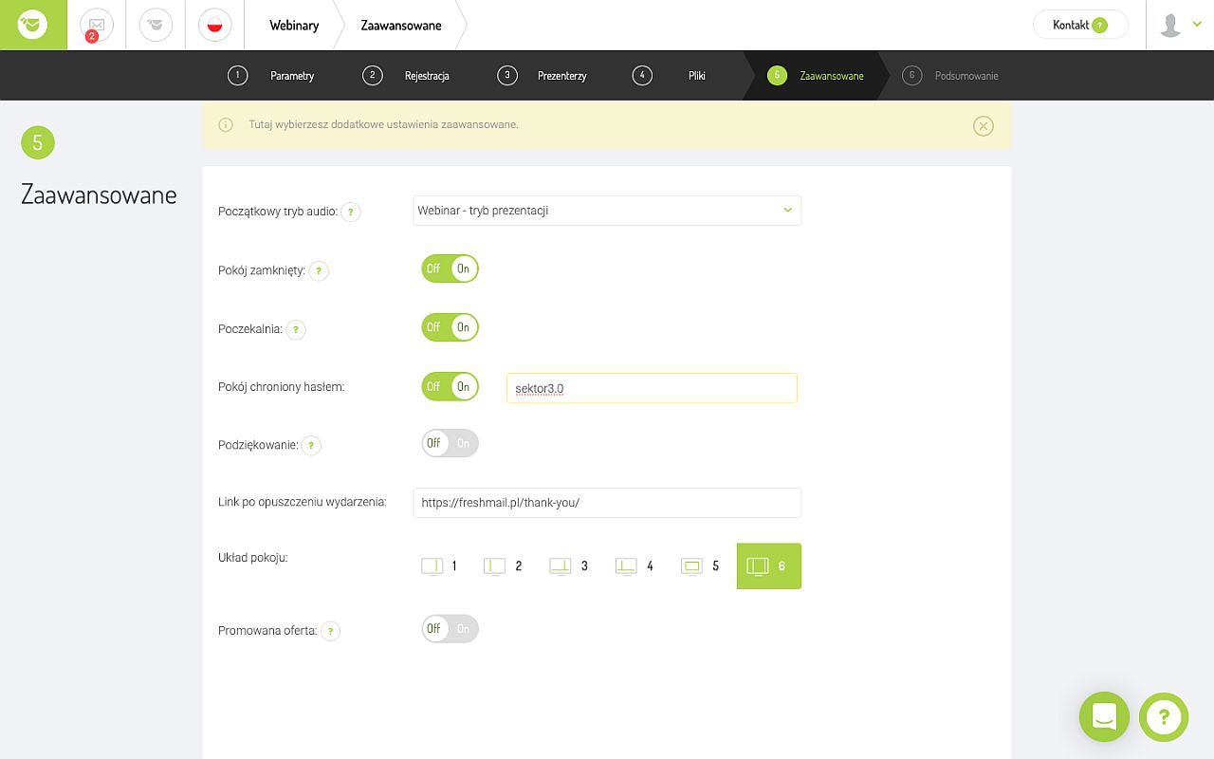Select room layout 1 icon

[x=439, y=566]
